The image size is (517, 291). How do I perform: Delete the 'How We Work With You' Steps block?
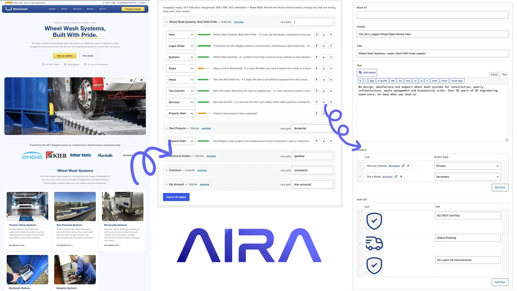tap(331, 79)
